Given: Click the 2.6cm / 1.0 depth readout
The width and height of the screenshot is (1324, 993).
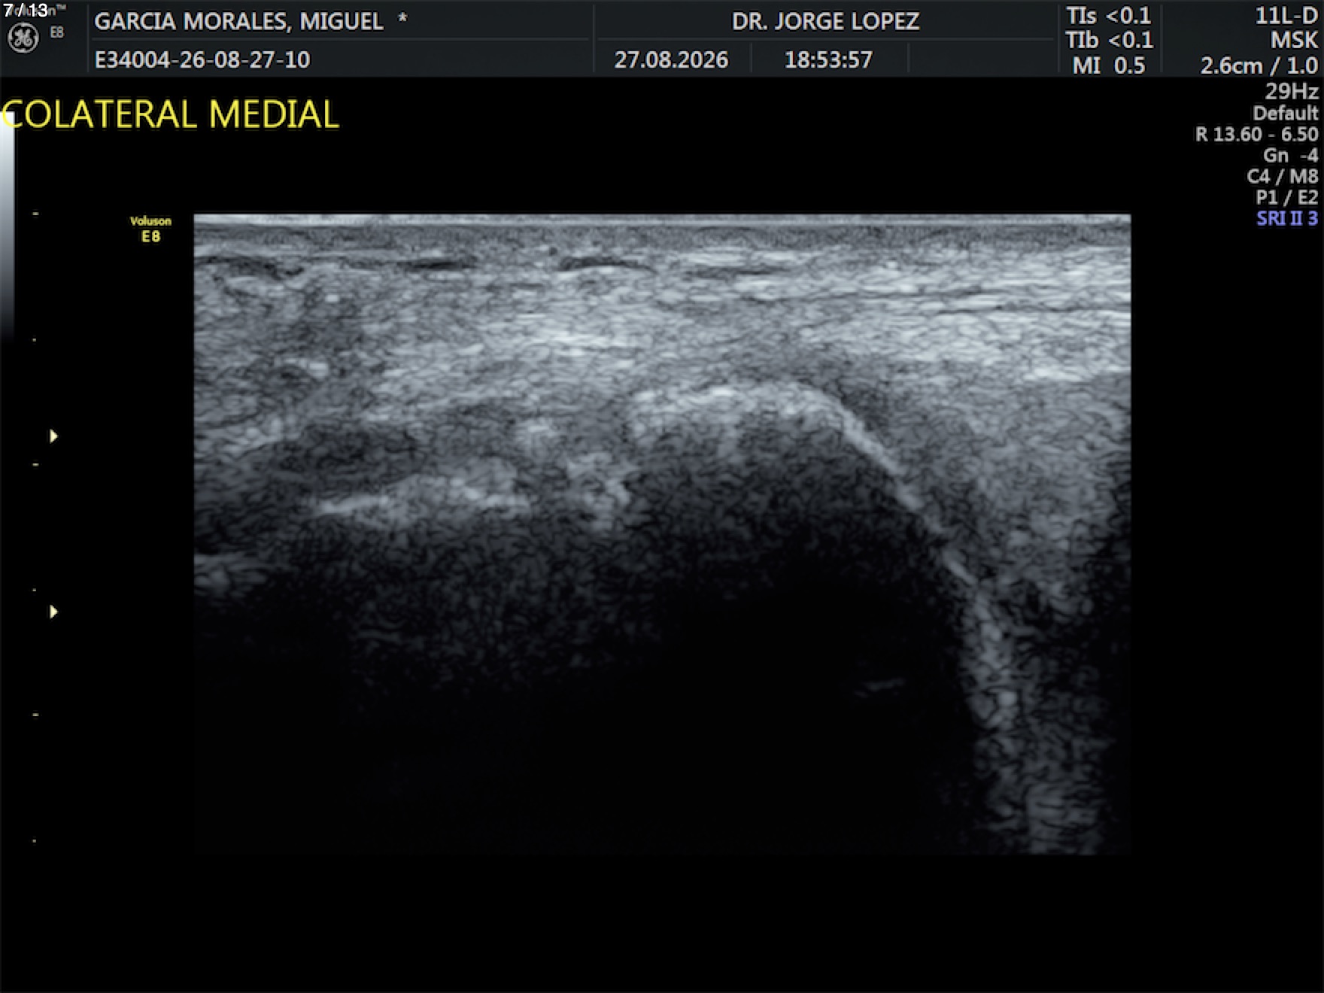Looking at the screenshot, I should [x=1259, y=65].
